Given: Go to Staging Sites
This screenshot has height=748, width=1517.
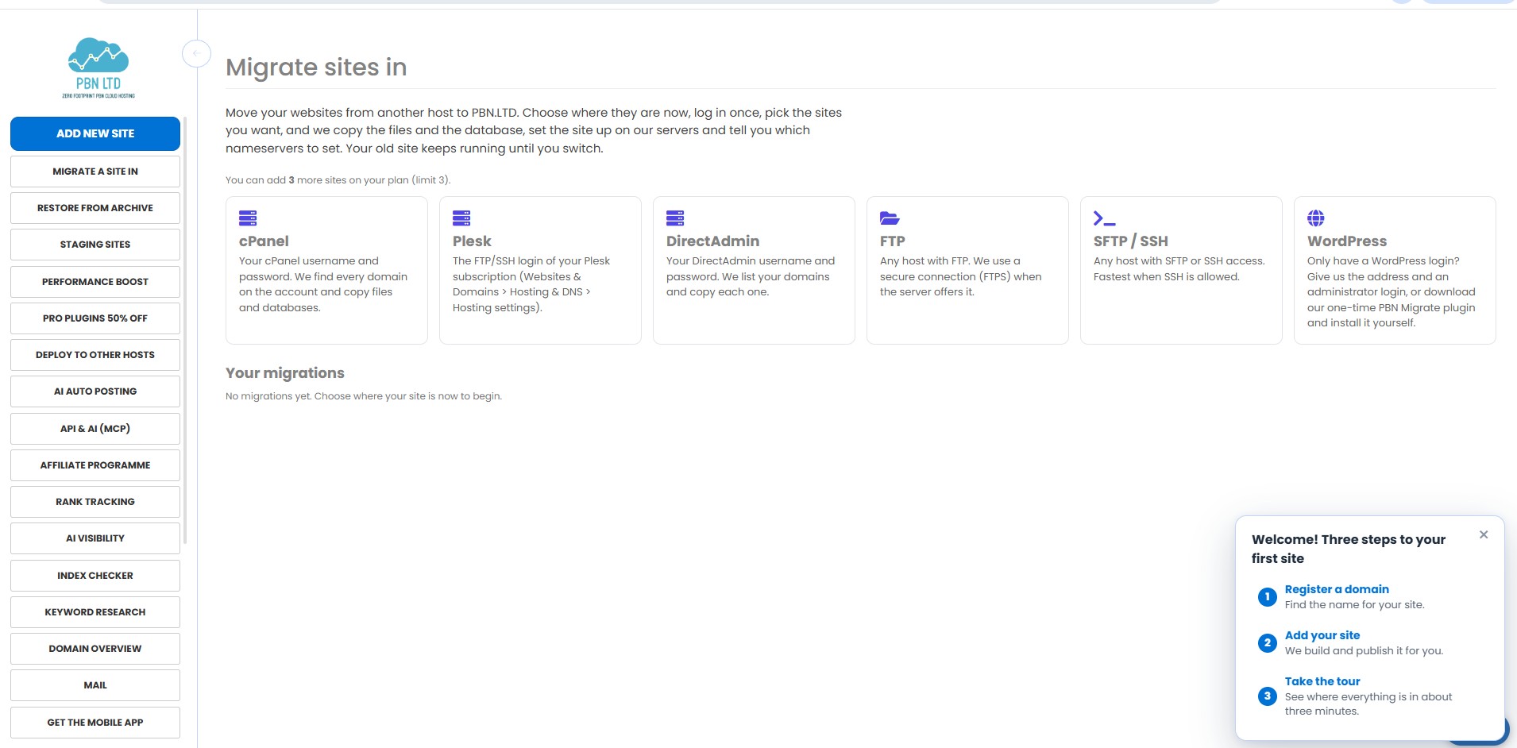Looking at the screenshot, I should pos(95,245).
